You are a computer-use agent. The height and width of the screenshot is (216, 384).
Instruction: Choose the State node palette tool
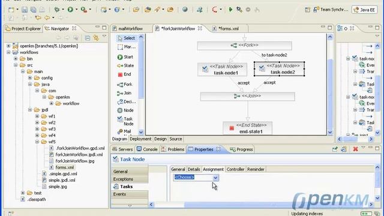tap(125, 65)
